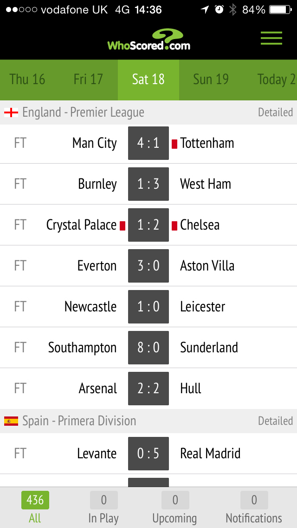The image size is (297, 528).
Task: Tap Tottenham's red card icon
Action: tap(174, 144)
